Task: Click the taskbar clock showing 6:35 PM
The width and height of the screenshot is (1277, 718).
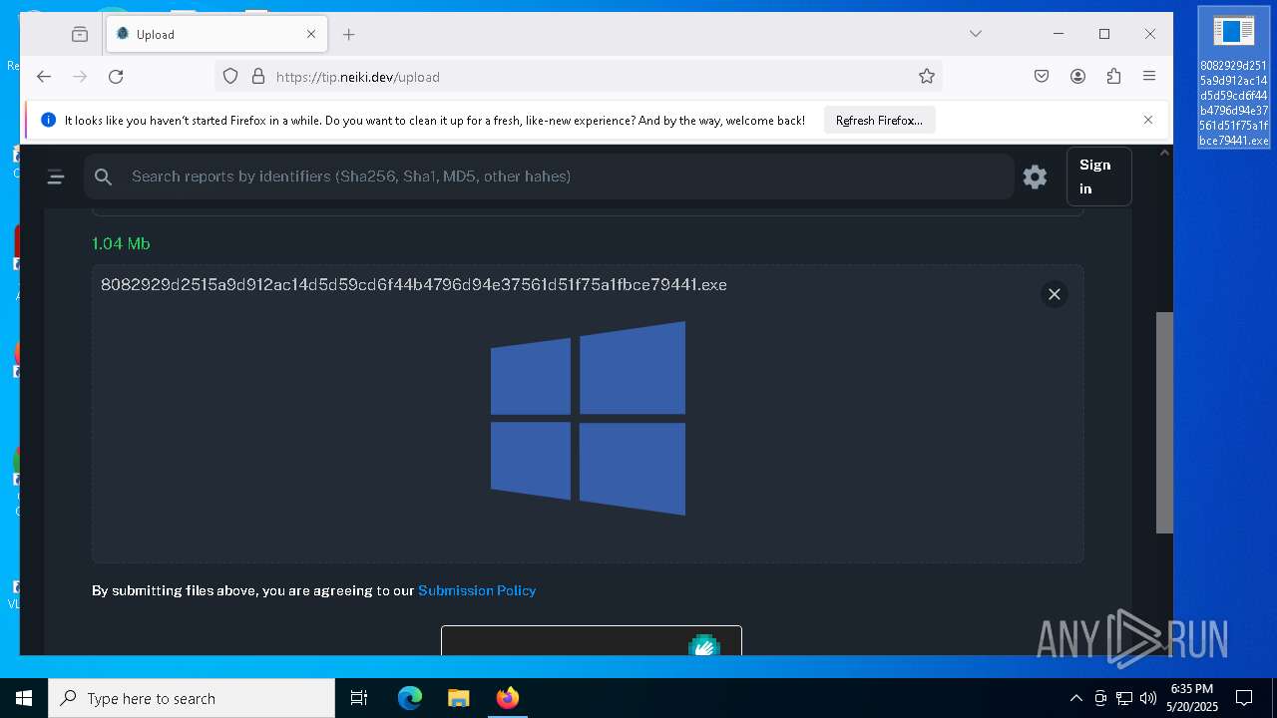Action: coord(1191,698)
